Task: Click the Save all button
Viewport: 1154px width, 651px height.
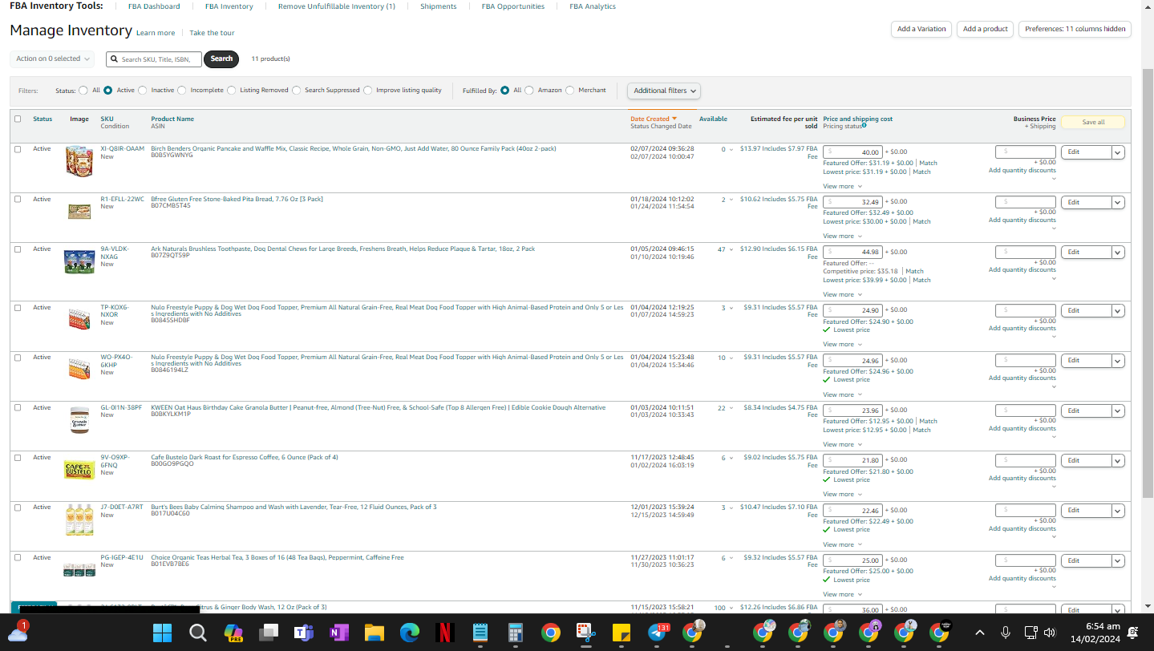Action: 1093,122
